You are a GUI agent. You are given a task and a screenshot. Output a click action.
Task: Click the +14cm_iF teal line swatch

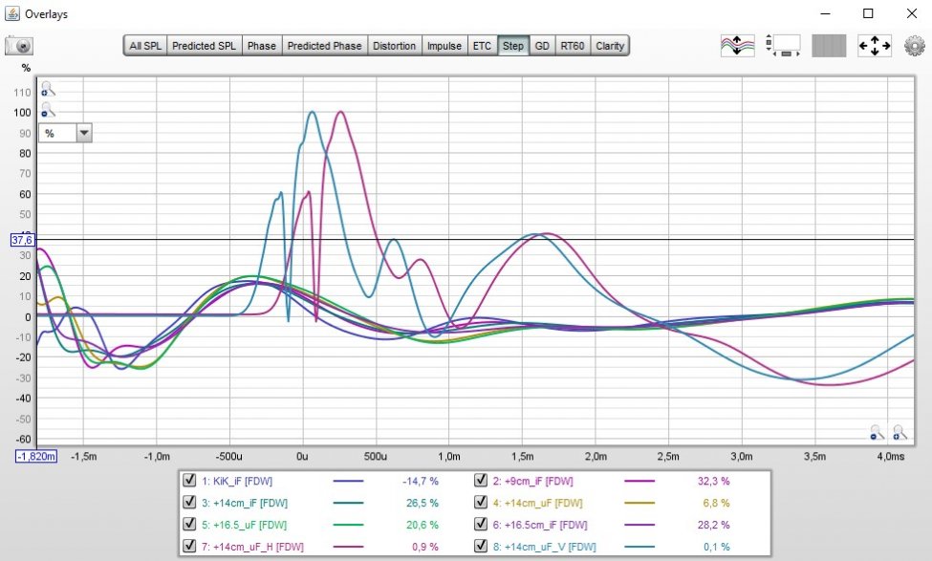pyautogui.click(x=348, y=503)
